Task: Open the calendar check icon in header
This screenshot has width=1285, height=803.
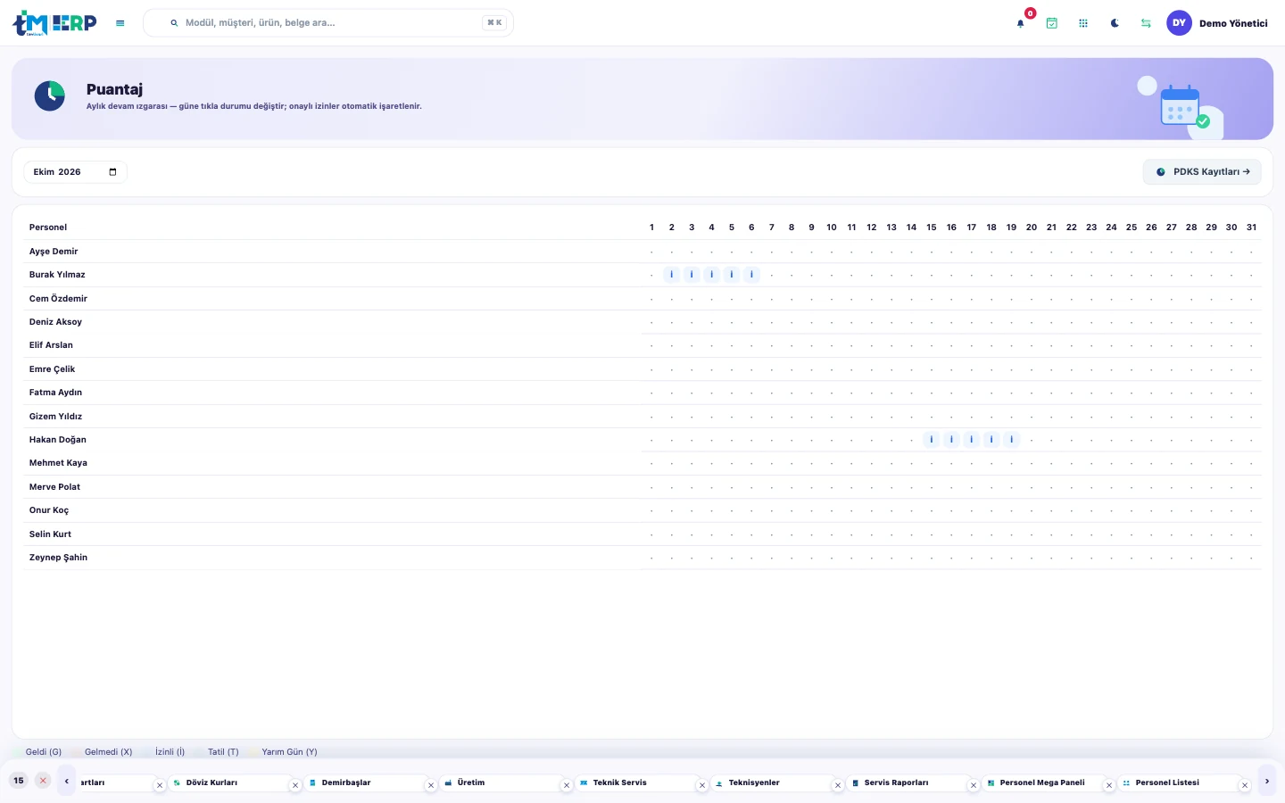Action: [x=1052, y=23]
